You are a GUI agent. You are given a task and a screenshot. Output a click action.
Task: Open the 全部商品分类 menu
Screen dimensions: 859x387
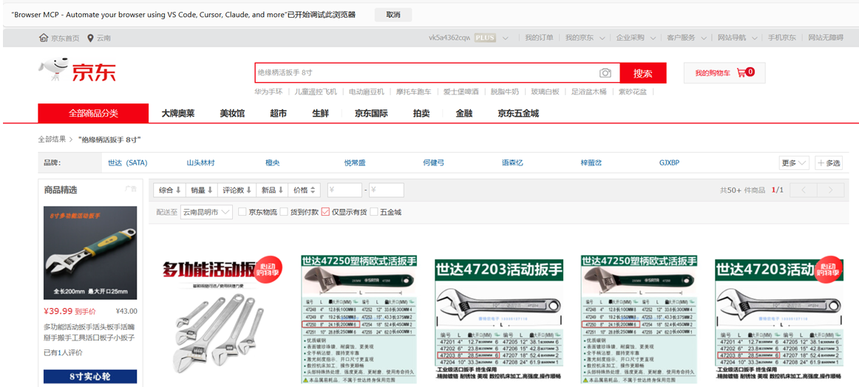(x=93, y=113)
